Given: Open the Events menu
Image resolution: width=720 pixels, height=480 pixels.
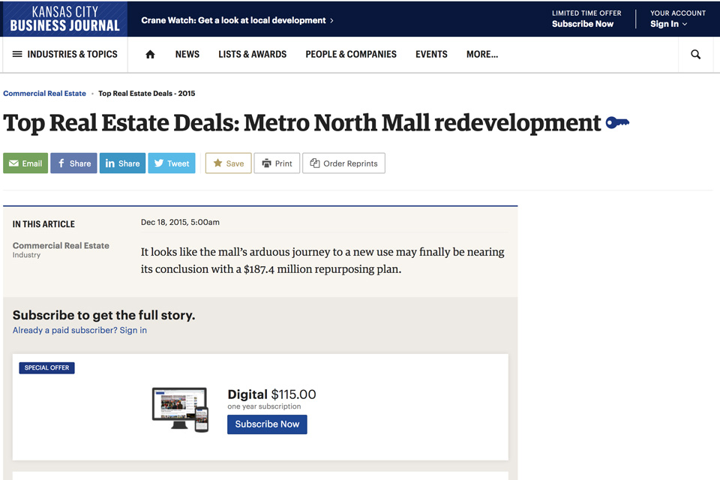Looking at the screenshot, I should 431,54.
